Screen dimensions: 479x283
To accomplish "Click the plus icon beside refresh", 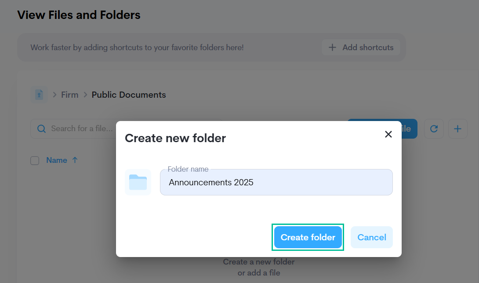I will coord(457,129).
